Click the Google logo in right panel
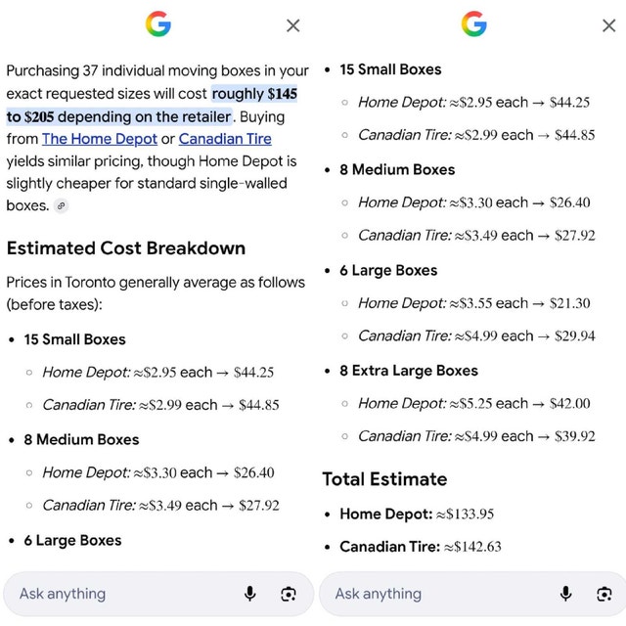Screen dimensions: 626x626 point(473,23)
